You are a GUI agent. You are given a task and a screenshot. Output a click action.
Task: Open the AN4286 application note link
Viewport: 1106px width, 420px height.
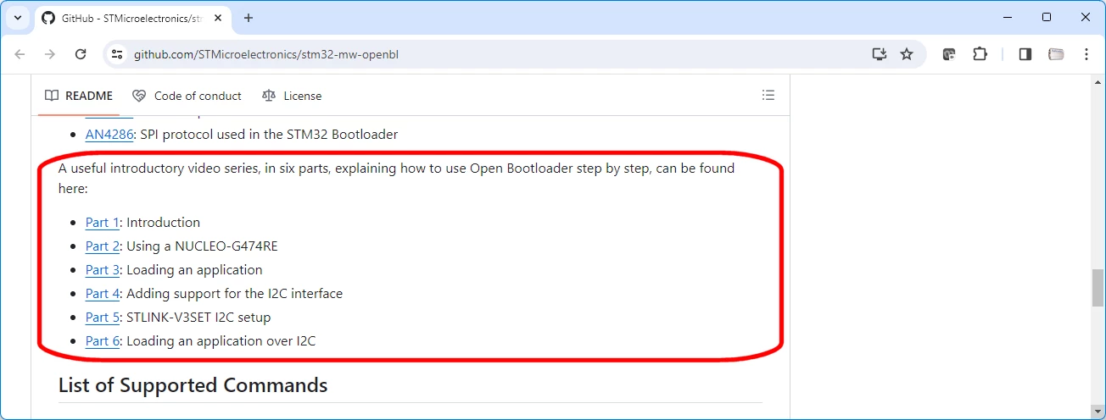[x=109, y=134]
